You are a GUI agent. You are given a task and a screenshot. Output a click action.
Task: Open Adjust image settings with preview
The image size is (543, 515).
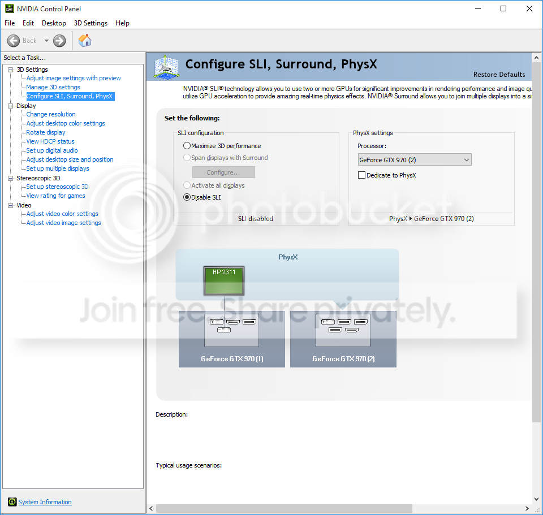coord(74,78)
